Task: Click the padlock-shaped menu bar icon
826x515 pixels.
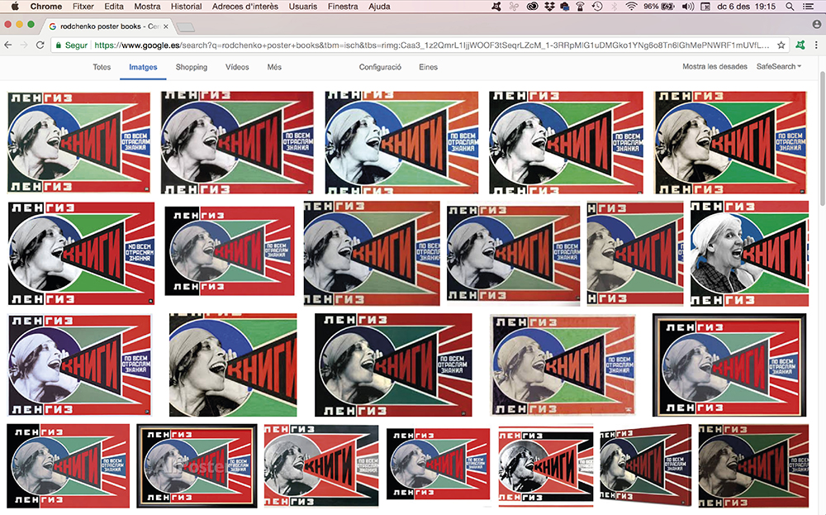Action: [581, 7]
